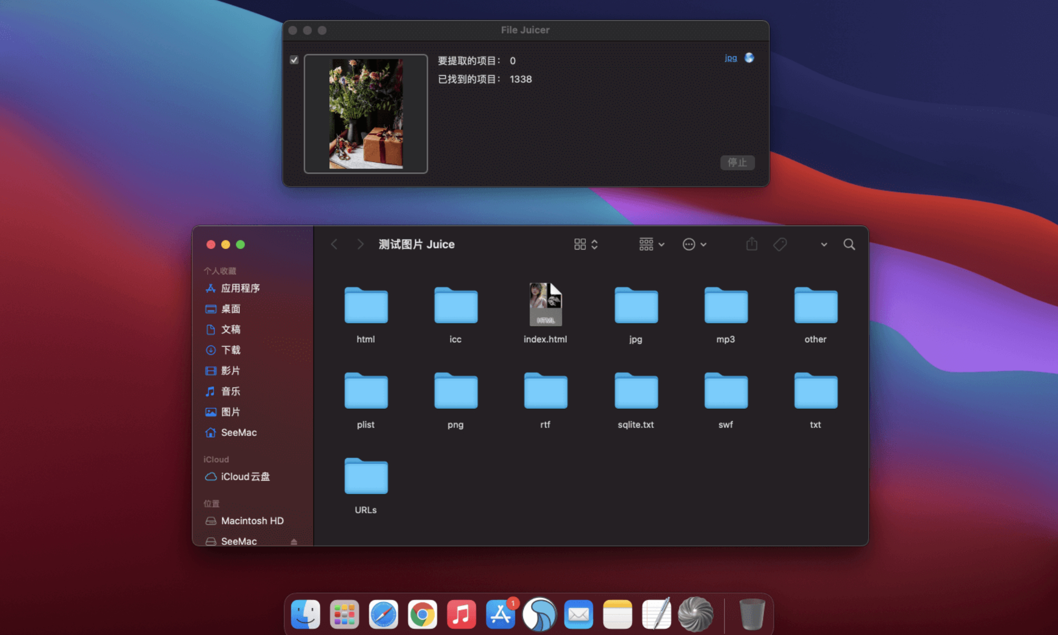The height and width of the screenshot is (635, 1058).
Task: Open the Trash in the Dock
Action: (752, 614)
